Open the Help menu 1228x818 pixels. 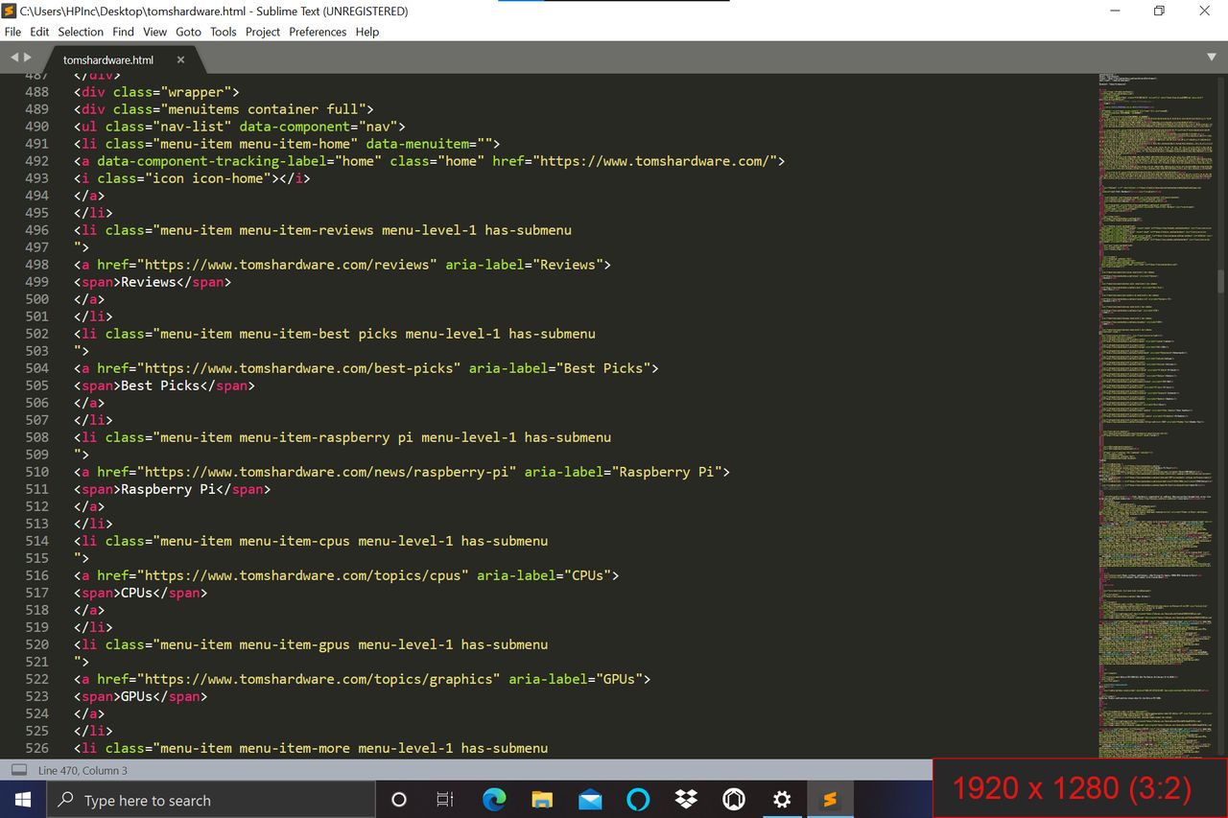pyautogui.click(x=367, y=32)
